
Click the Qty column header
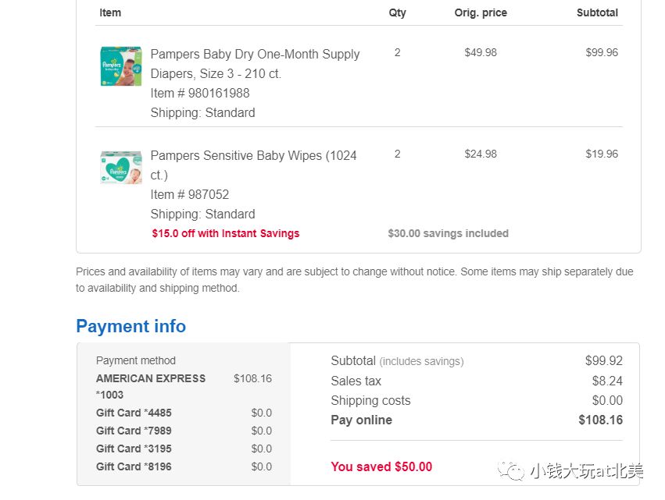[x=397, y=12]
